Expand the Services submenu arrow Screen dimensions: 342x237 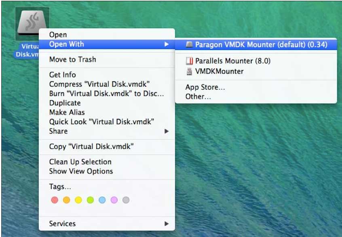tap(167, 224)
